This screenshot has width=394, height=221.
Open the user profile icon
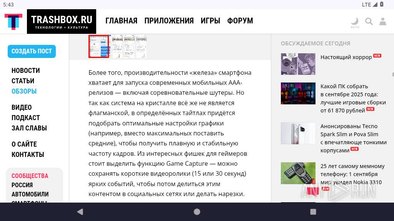pos(383,21)
